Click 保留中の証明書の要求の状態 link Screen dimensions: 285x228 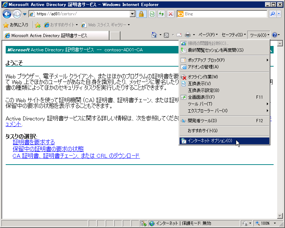pyautogui.click(x=48, y=149)
